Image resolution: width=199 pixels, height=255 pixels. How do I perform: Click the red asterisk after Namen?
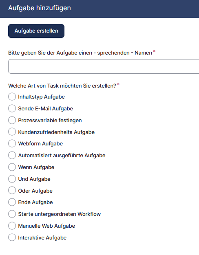click(x=154, y=51)
